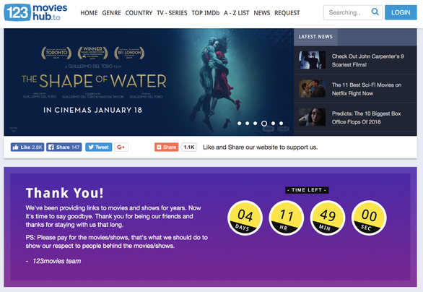Viewport: 423px width, 292px height.
Task: Select the currently active fourth slider dot
Action: tap(264, 124)
